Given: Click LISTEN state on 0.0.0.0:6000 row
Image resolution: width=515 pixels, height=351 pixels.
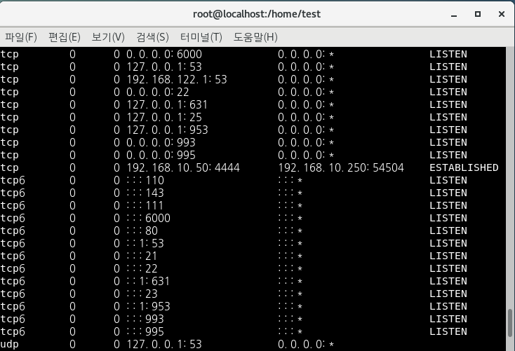Looking at the screenshot, I should (x=448, y=54).
